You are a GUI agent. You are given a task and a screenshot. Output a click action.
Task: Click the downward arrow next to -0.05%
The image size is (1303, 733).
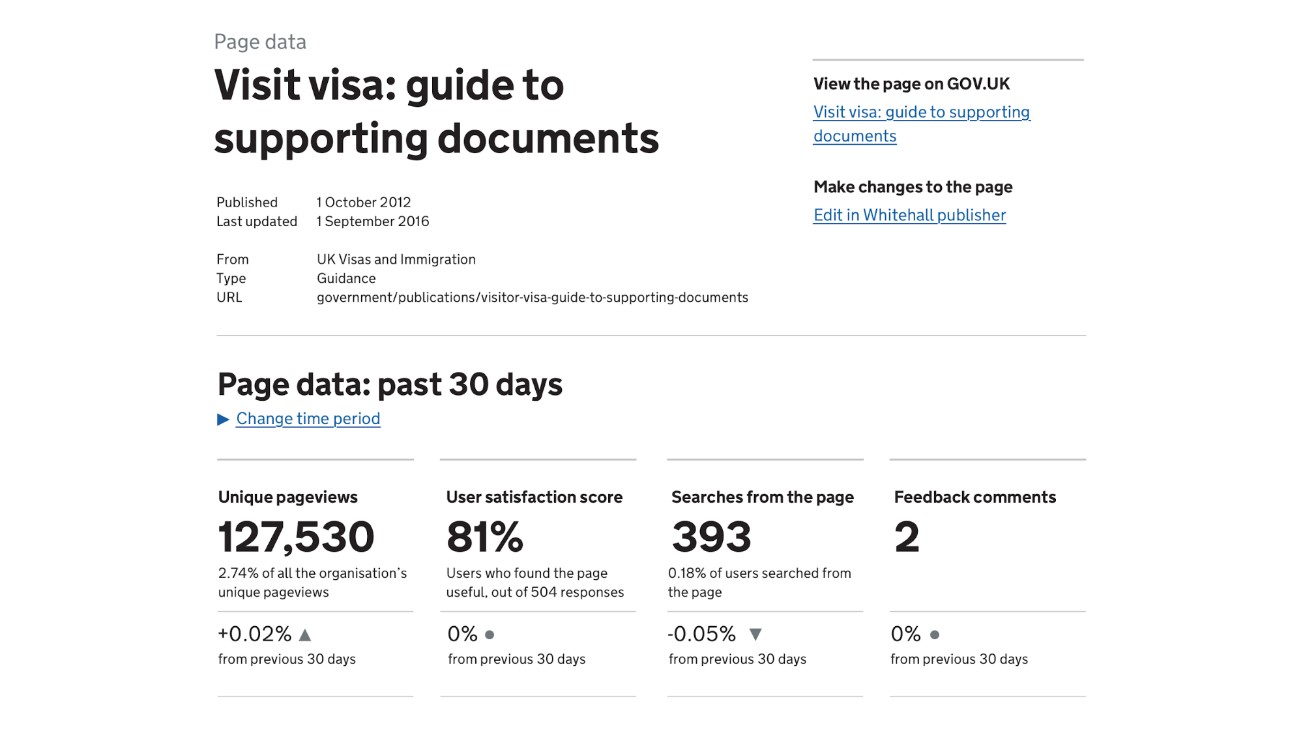756,633
